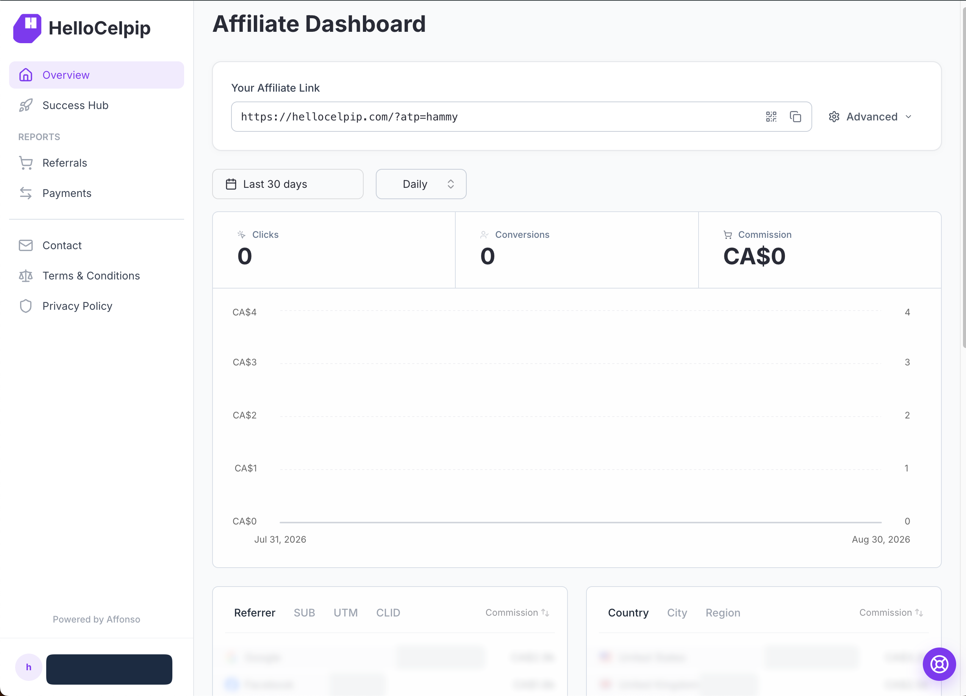Click the Terms scales icon
This screenshot has height=696, width=966.
25,275
